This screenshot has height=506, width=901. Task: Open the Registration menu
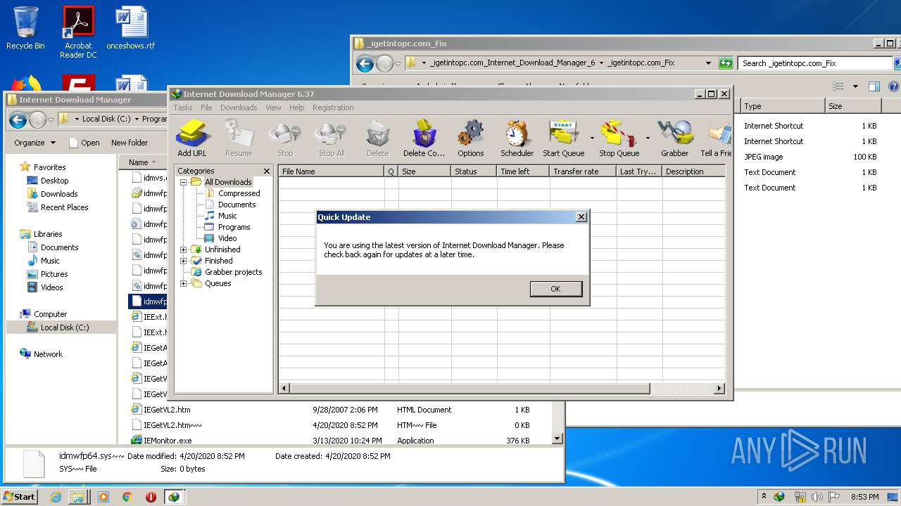click(x=333, y=108)
